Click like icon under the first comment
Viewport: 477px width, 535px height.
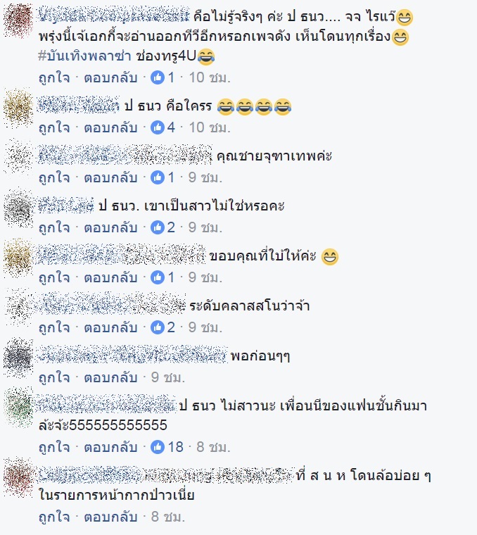click(158, 77)
